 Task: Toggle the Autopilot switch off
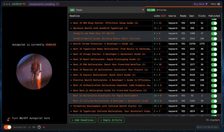pos(8,127)
